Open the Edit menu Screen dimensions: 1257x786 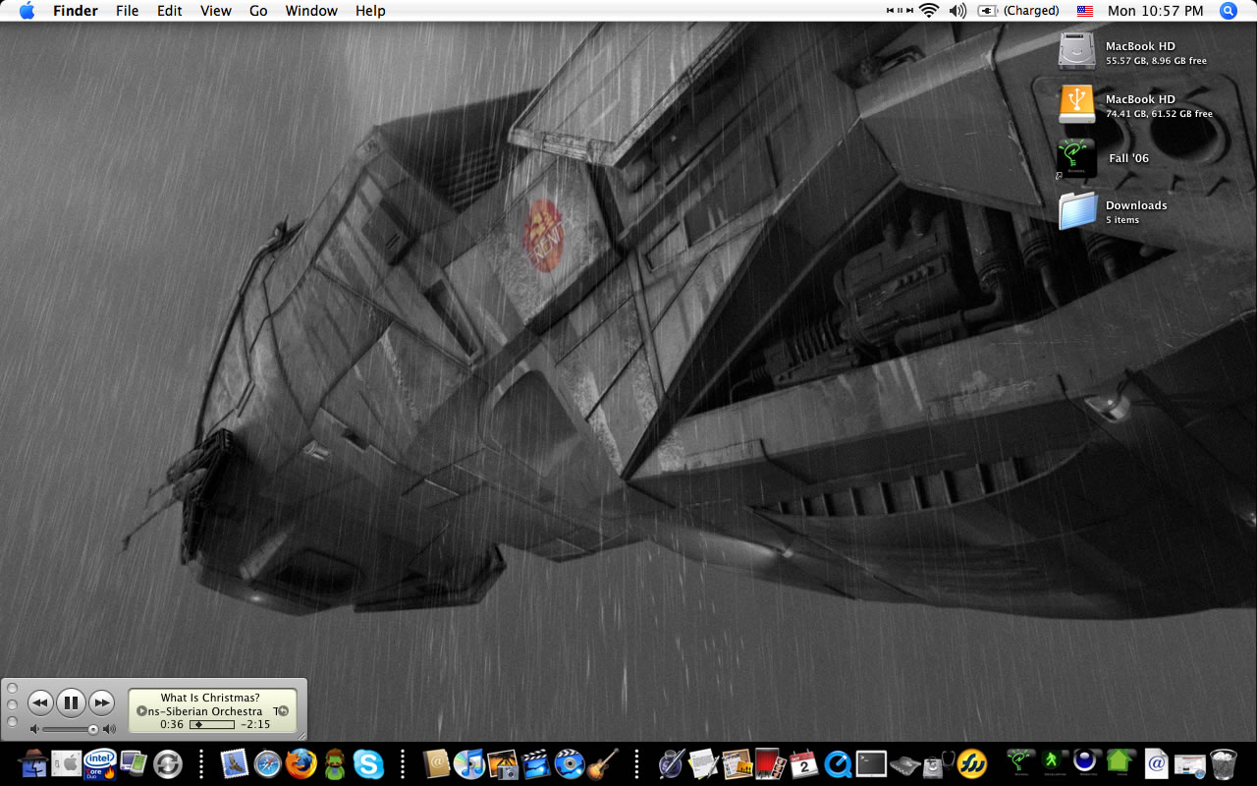pyautogui.click(x=170, y=11)
